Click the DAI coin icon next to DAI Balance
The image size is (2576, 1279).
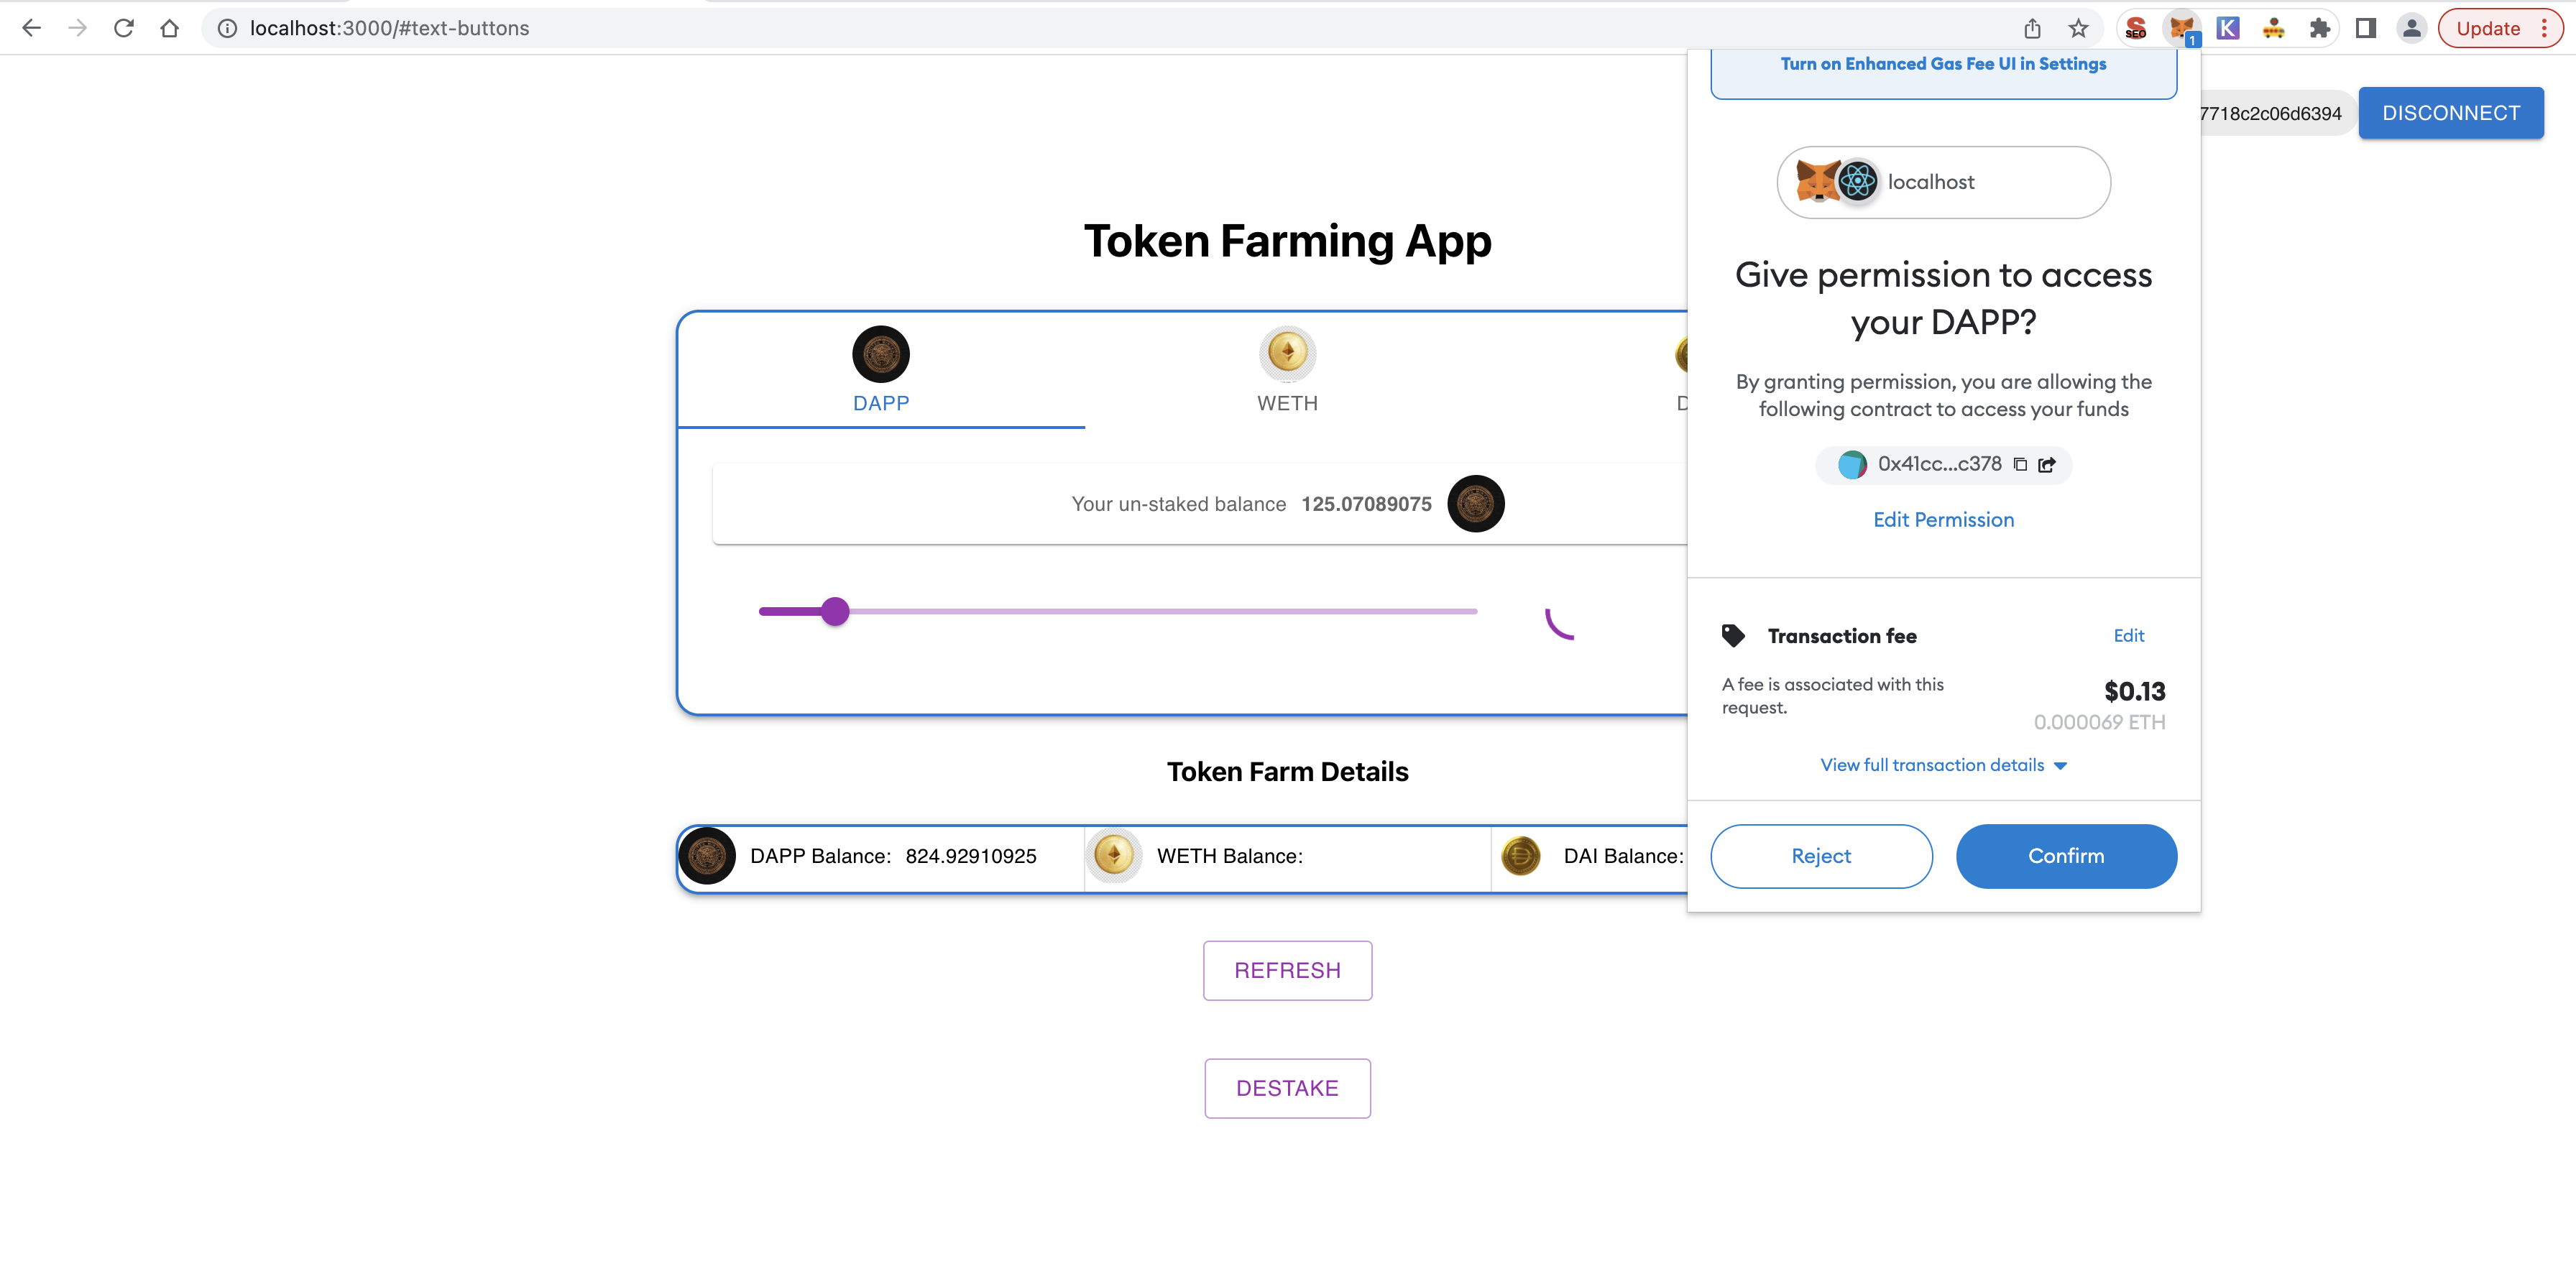[1521, 856]
